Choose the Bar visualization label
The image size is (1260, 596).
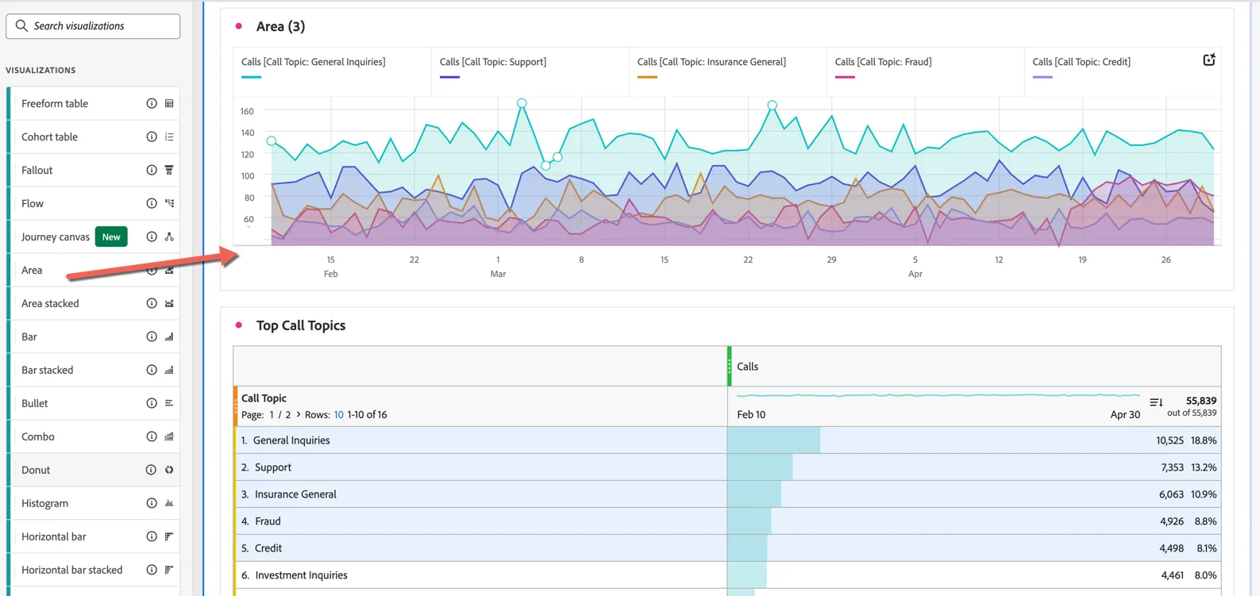click(29, 336)
